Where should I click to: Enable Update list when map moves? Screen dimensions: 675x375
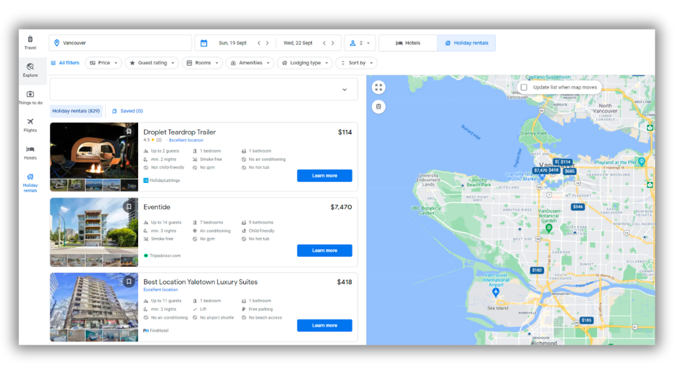coord(524,87)
